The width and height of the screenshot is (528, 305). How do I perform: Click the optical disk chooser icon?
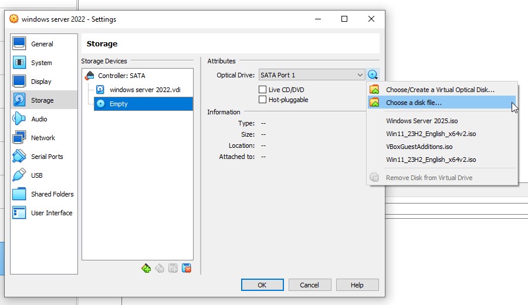coord(373,74)
